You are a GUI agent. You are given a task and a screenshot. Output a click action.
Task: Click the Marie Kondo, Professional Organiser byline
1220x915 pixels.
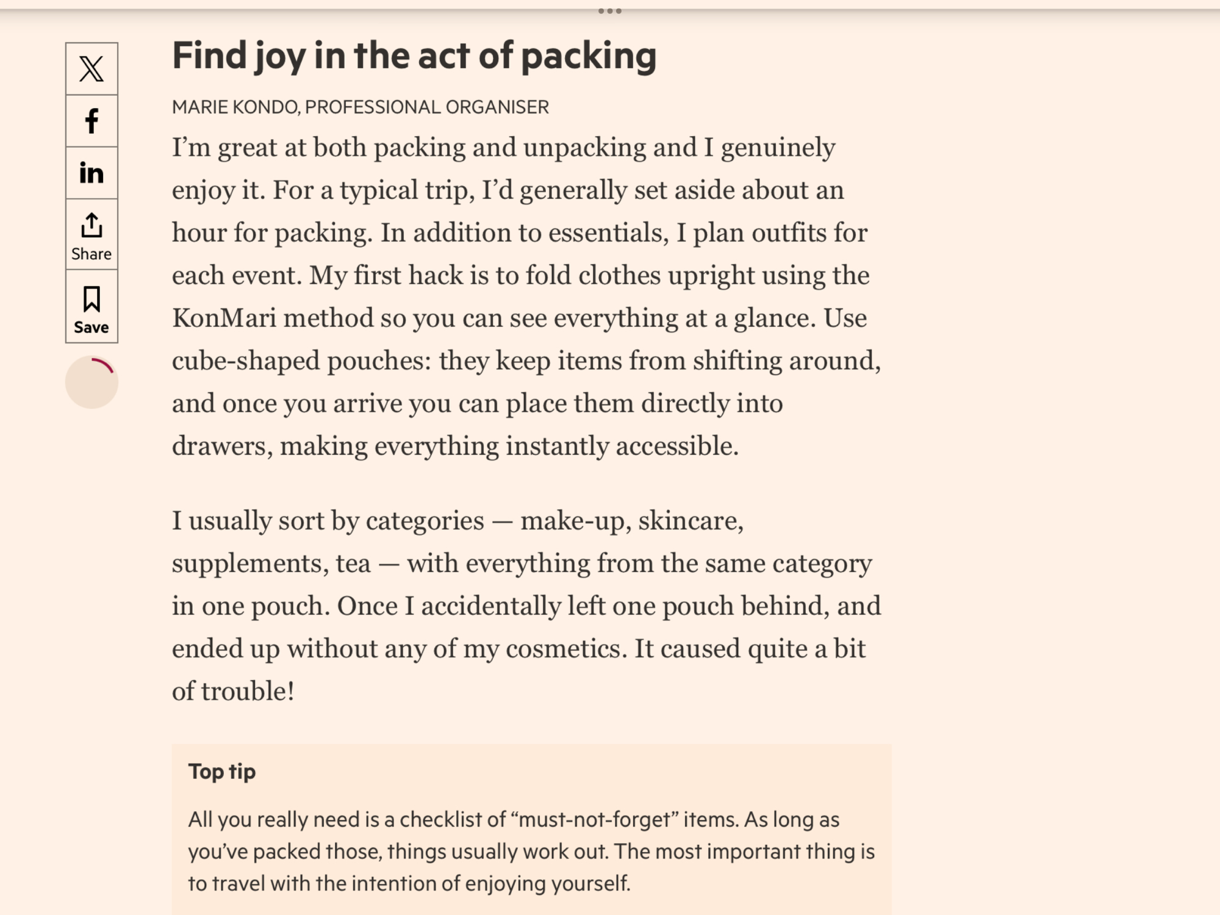click(360, 107)
